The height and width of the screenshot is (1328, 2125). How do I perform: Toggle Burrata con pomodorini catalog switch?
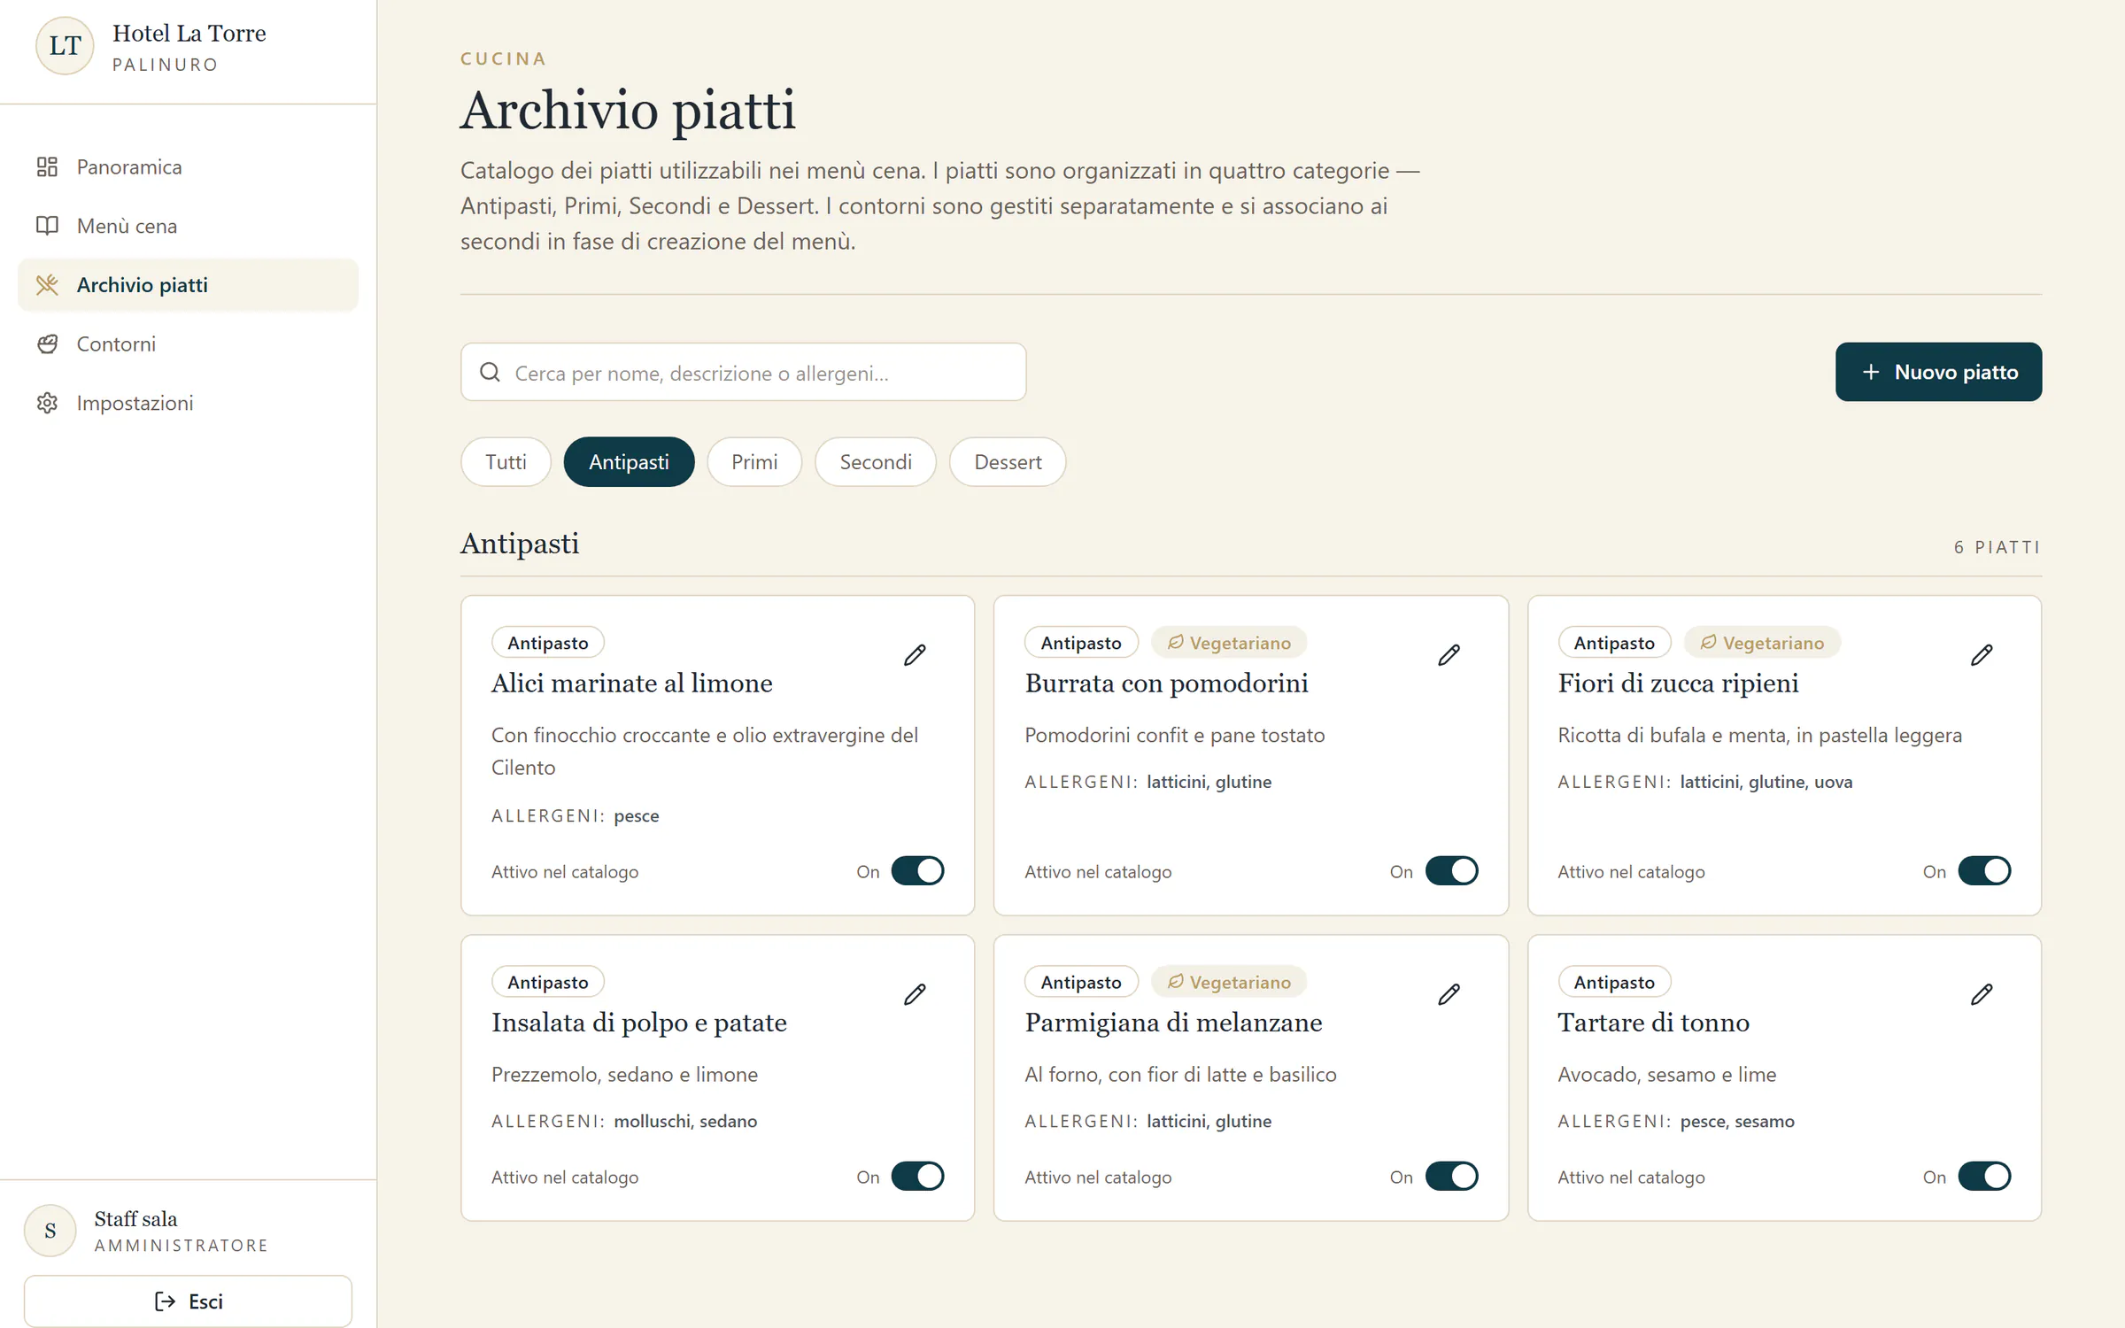click(1451, 871)
